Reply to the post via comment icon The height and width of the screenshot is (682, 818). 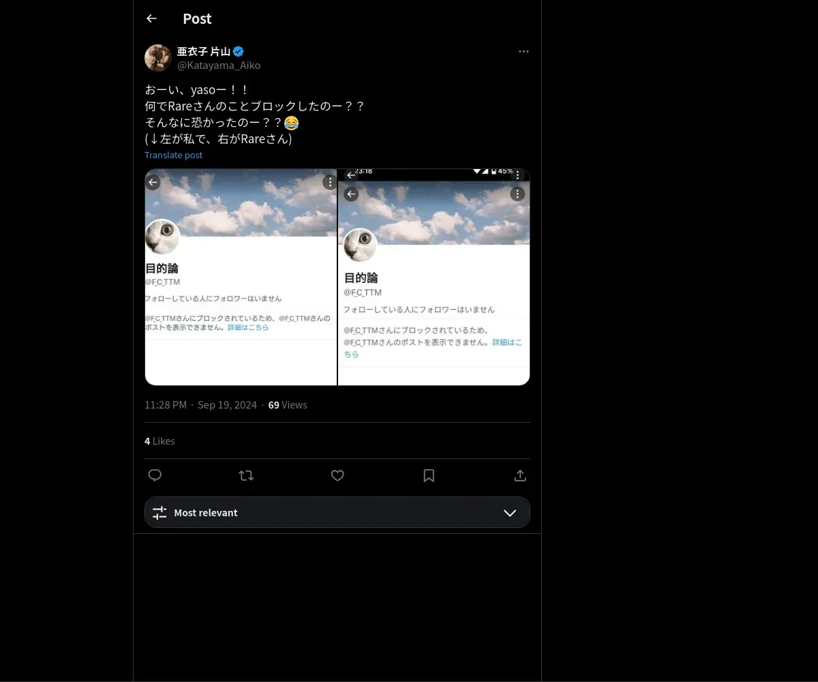pos(155,475)
